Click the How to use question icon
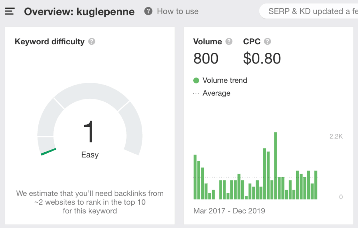Image resolution: width=358 pixels, height=228 pixels. (x=148, y=11)
